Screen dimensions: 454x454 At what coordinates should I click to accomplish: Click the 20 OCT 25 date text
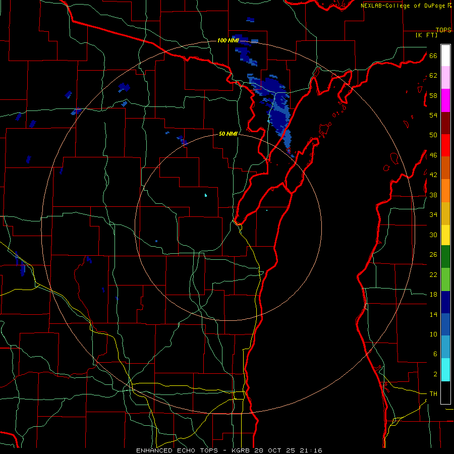274,450
